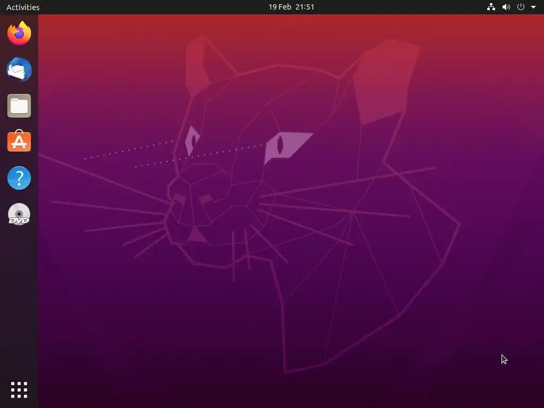Image resolution: width=544 pixels, height=408 pixels.
Task: Open the Files manager icon
Action: [19, 106]
